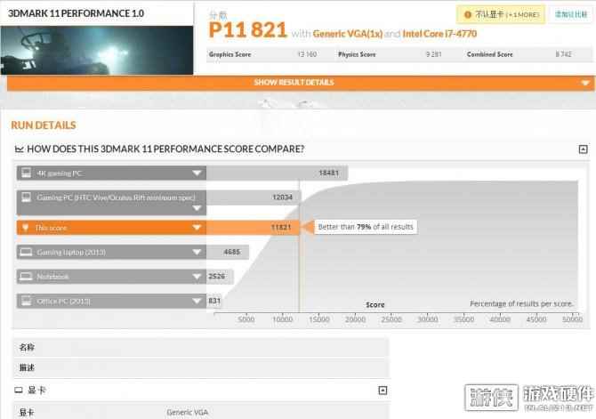Click the 4K gaming PC monitor icon
Image resolution: width=596 pixels, height=419 pixels.
pos(26,173)
